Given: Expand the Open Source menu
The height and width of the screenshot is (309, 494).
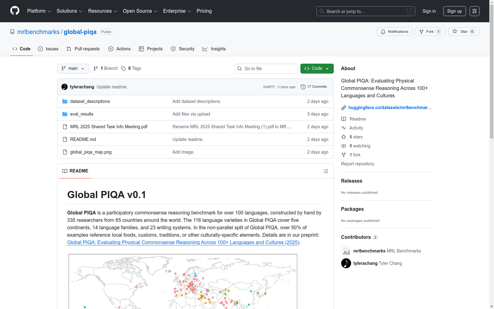Looking at the screenshot, I should click(x=140, y=11).
